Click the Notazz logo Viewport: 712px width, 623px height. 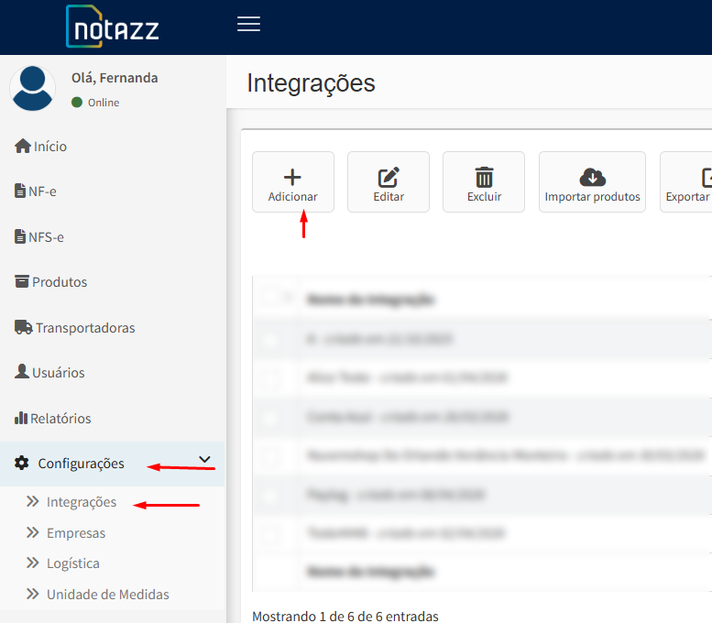tap(113, 27)
